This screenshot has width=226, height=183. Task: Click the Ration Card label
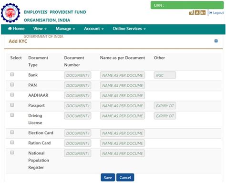(x=40, y=143)
